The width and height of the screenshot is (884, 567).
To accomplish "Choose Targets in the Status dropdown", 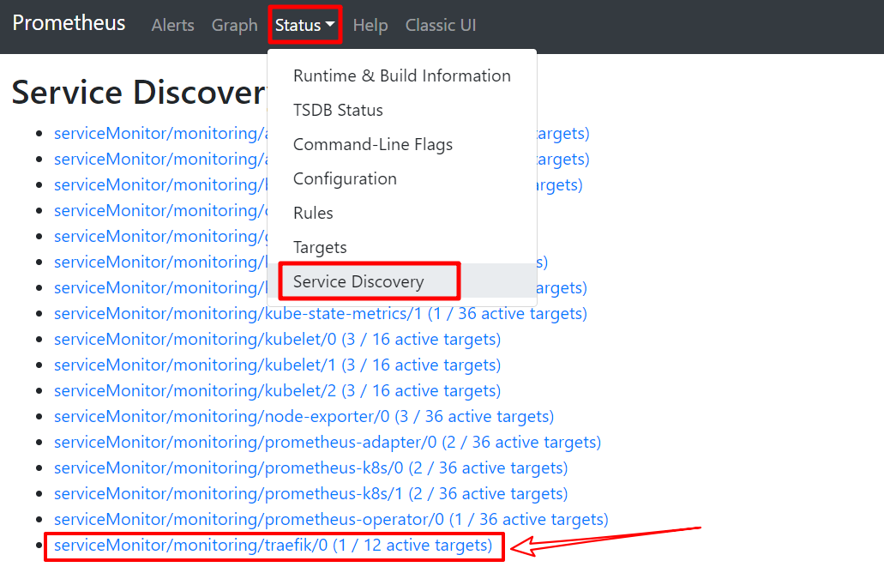I will pyautogui.click(x=320, y=247).
